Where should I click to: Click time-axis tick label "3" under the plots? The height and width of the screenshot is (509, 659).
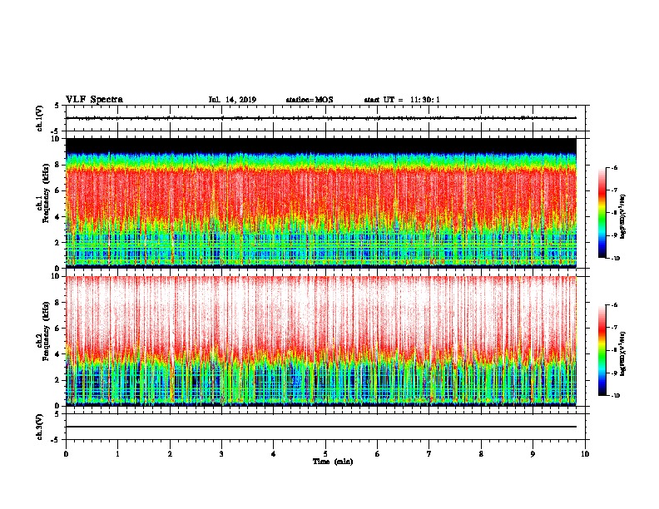(221, 454)
